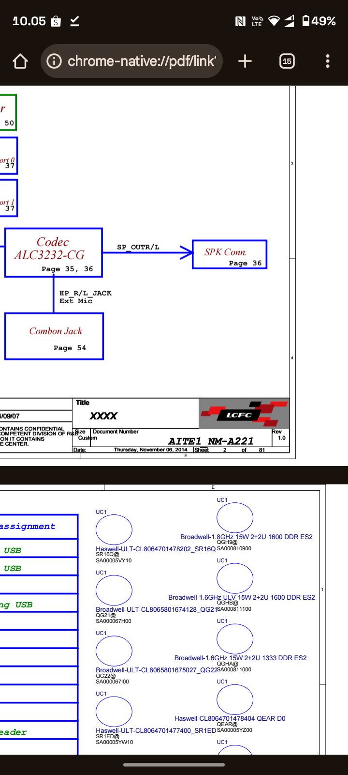Tap the AITE1 NM-A221 document number
The height and width of the screenshot is (775, 348).
(x=211, y=441)
